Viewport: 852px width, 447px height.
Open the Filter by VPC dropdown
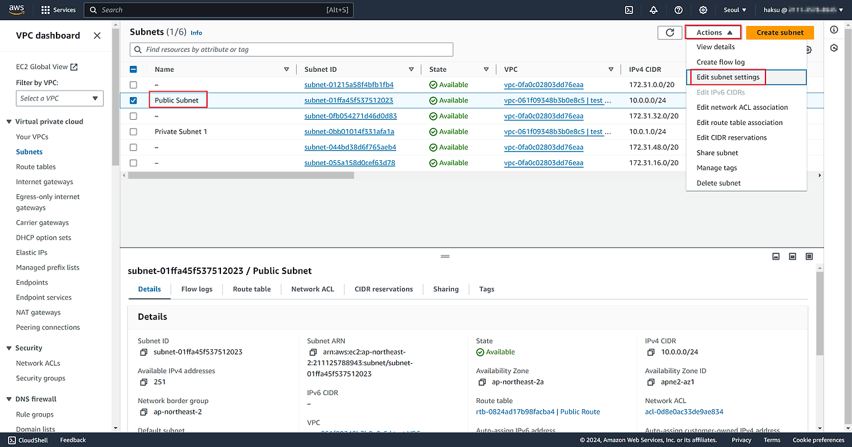point(59,98)
